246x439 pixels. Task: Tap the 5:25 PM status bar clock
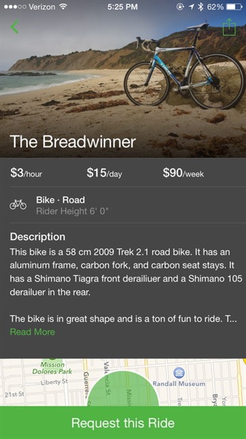pos(123,7)
